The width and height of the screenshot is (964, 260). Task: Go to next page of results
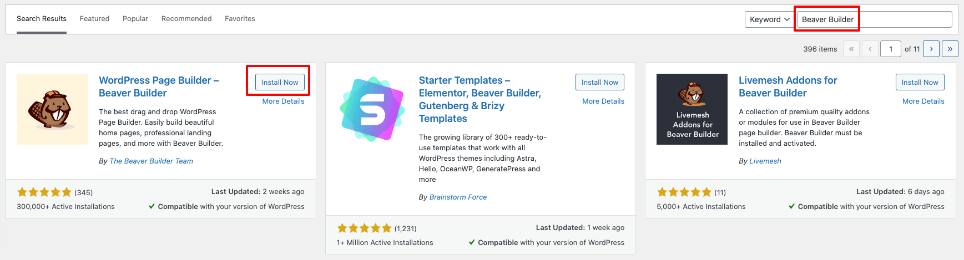pos(931,49)
